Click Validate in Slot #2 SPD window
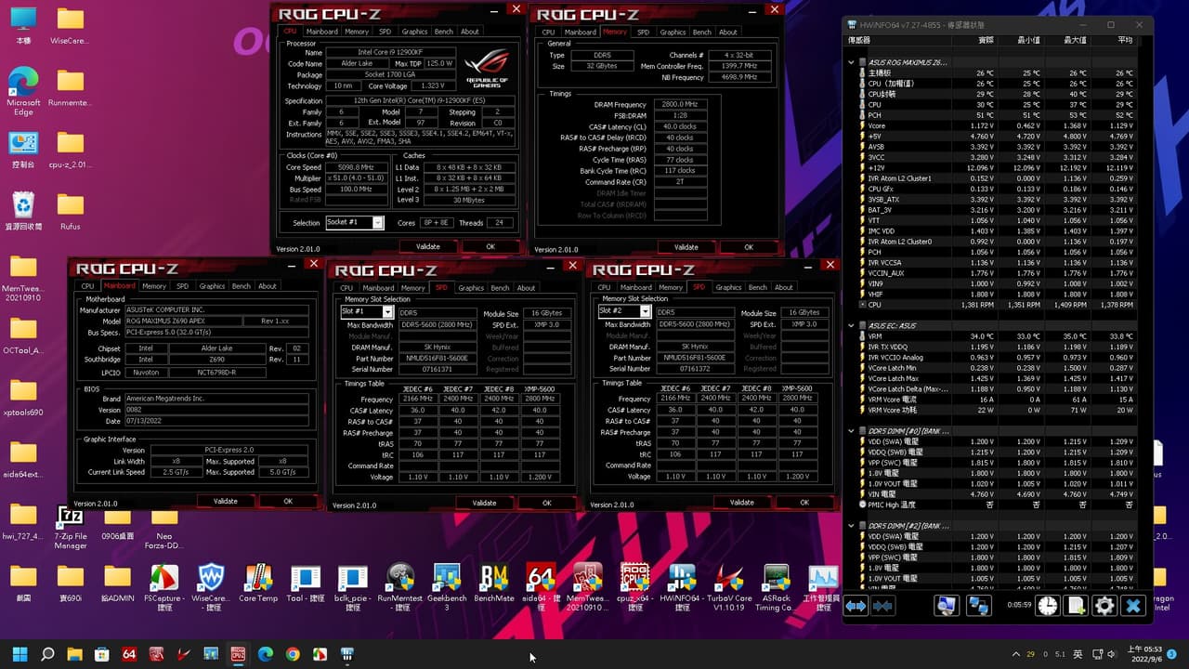The width and height of the screenshot is (1189, 669). [742, 503]
